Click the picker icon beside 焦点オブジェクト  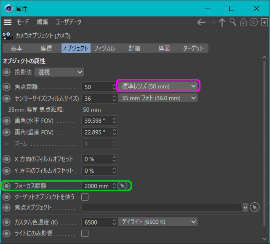(254, 207)
